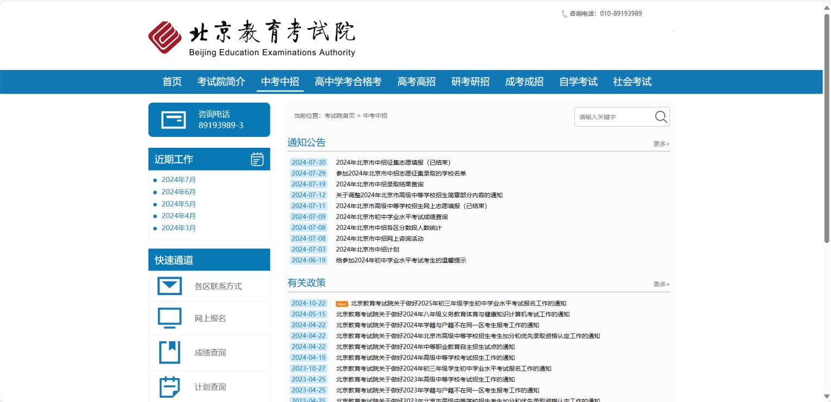Click the monitor icon for 网上报名
Screen dimensions: 831x402
pyautogui.click(x=170, y=318)
